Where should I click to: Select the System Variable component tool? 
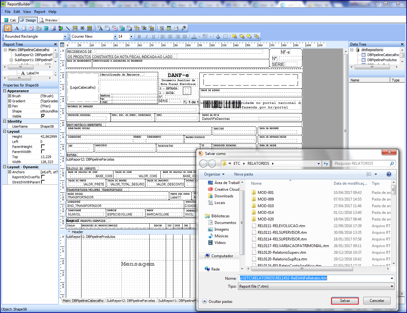coord(39,28)
